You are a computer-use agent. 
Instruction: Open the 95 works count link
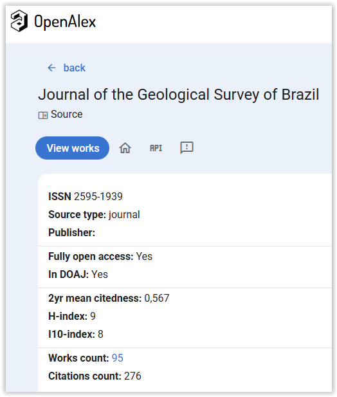(x=118, y=358)
